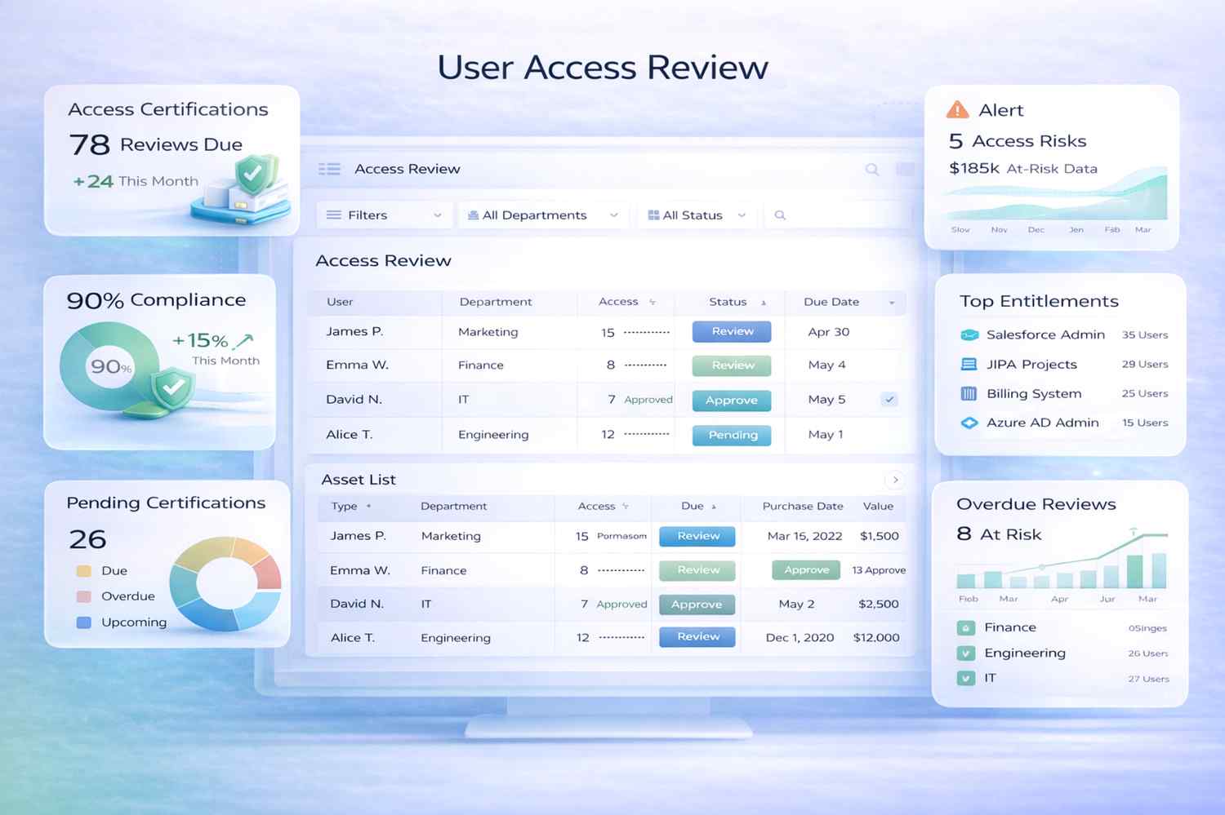Click the search input field in the filter bar

click(x=833, y=215)
